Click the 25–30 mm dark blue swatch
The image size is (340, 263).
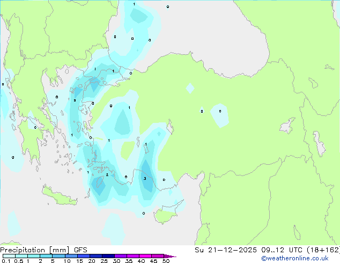[x=108, y=256]
